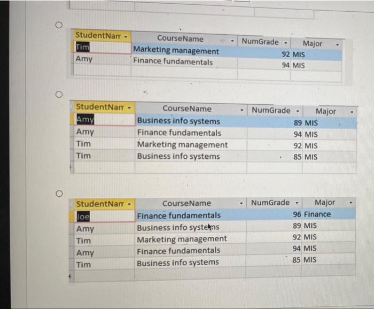Click Amy beside Business info systems in Joe's table
374x309 pixels.
coord(105,229)
